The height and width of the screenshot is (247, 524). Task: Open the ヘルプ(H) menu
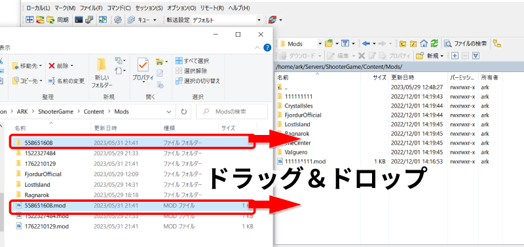pos(238,8)
